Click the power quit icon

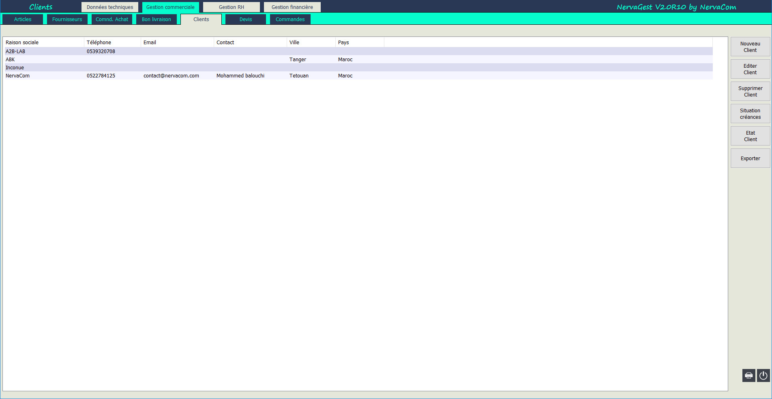point(763,375)
